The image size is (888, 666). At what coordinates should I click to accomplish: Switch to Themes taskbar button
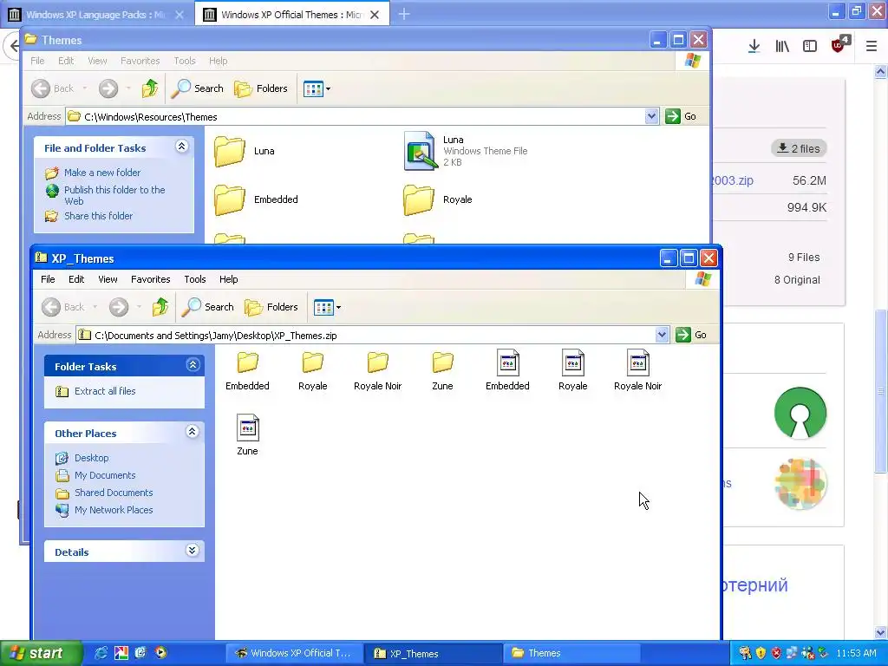click(571, 653)
